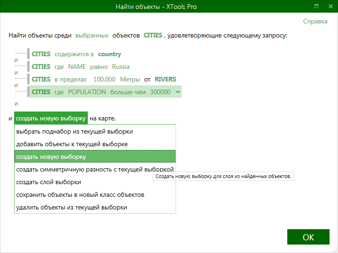Image resolution: width=338 pixels, height=253 pixels.
Task: Choose 'создать симметричную разность с текущей выборкой'
Action: coord(95,169)
